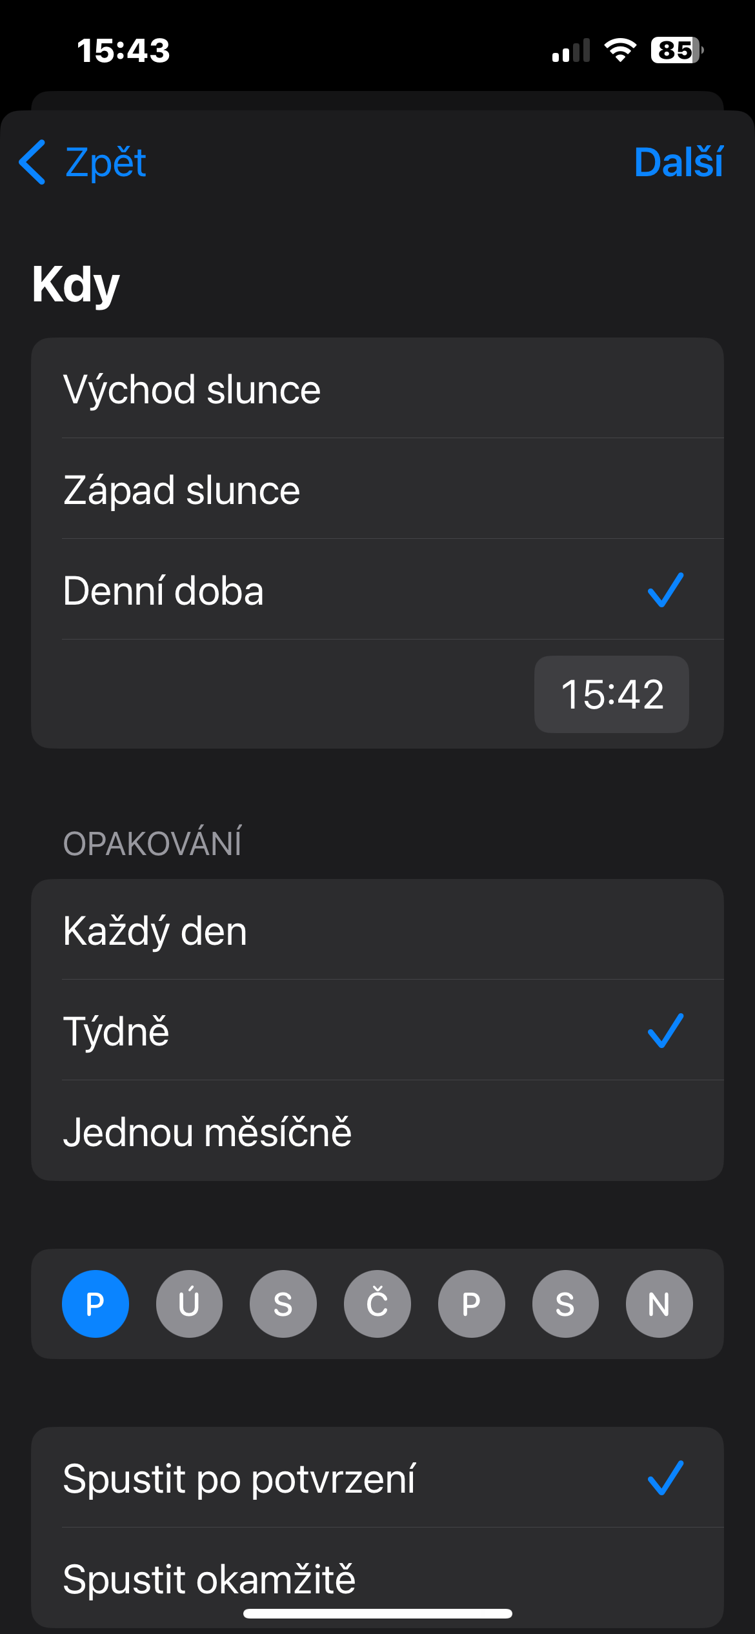Screen dimensions: 755x1634
Task: Go back with the Zpět link
Action: point(106,162)
